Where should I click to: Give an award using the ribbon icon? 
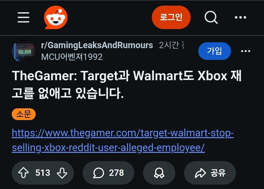click(x=159, y=173)
